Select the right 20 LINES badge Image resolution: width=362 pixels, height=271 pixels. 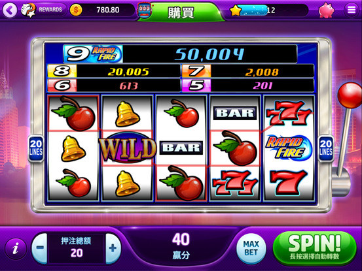(x=325, y=148)
